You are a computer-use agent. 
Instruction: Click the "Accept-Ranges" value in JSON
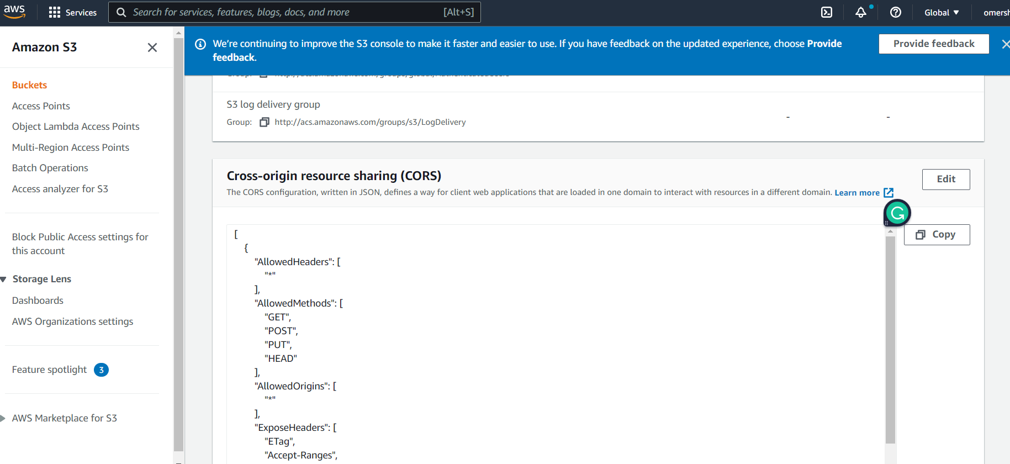click(301, 455)
